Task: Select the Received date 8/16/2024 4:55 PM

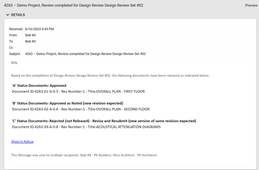Action: (x=39, y=29)
